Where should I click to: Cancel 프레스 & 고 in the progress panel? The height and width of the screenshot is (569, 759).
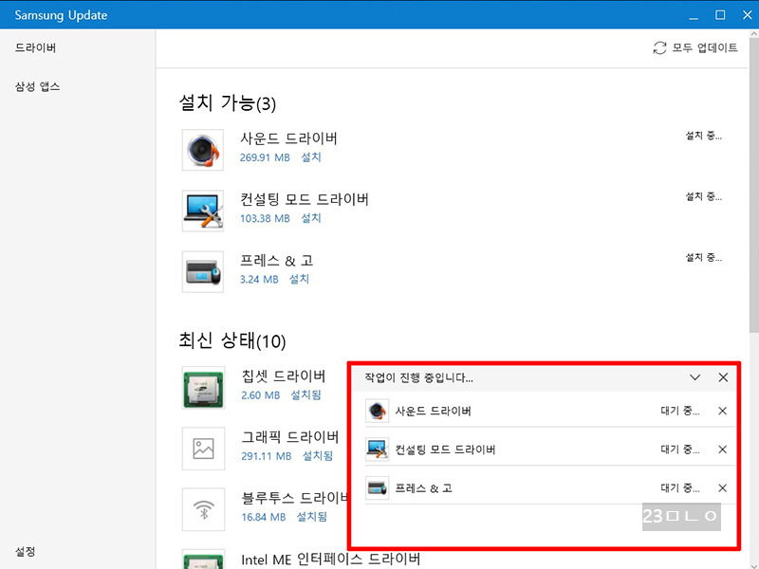point(722,487)
